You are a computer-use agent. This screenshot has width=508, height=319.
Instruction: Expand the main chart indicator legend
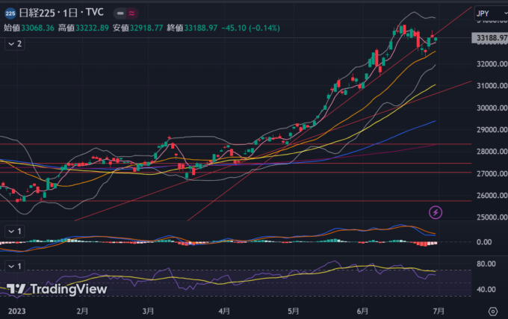14,44
